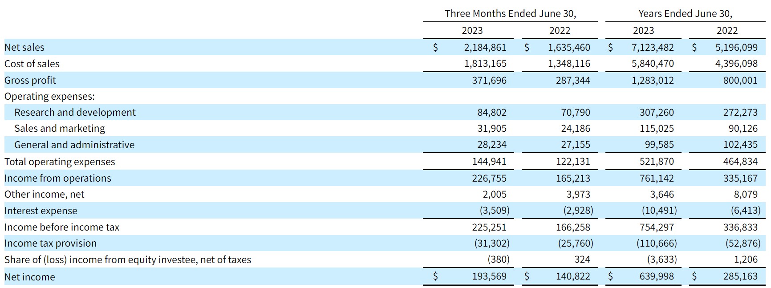
Task: Click the "Income tax provision" row label
Action: (50, 243)
